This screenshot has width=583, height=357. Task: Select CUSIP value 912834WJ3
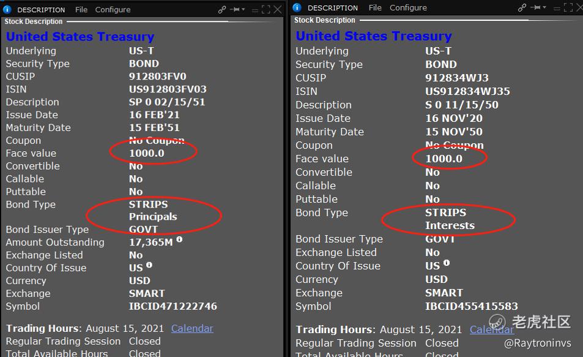[x=457, y=78]
